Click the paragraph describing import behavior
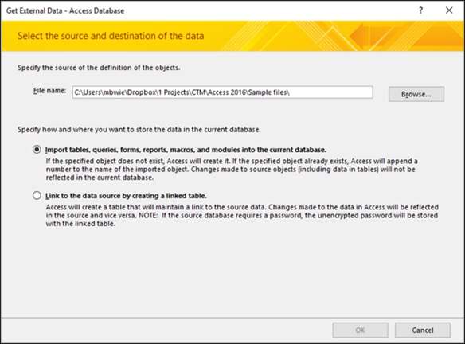 (x=232, y=170)
